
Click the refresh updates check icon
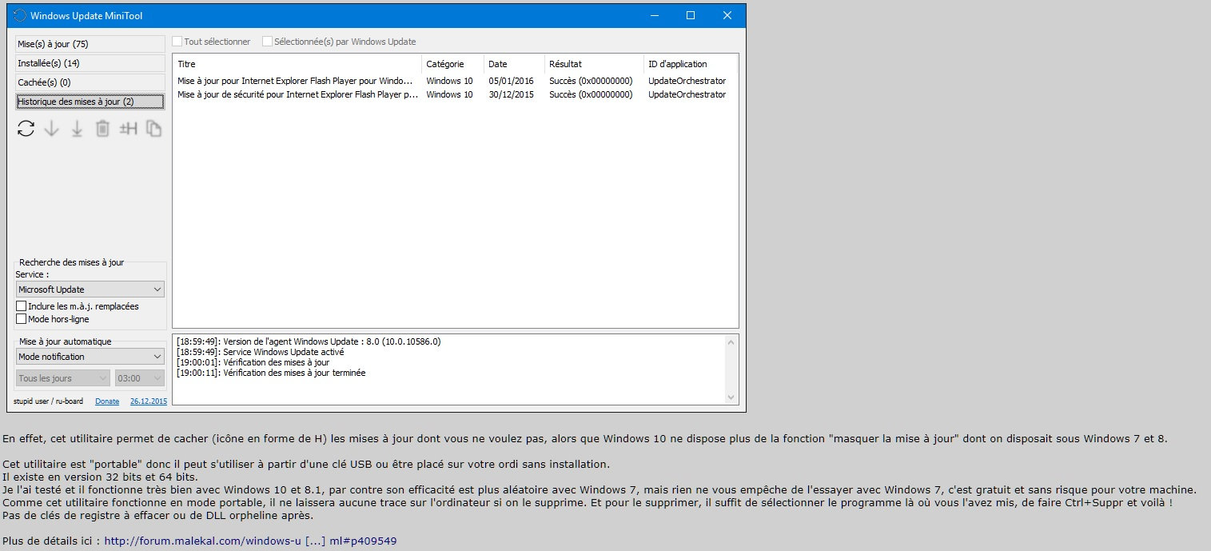(x=26, y=129)
